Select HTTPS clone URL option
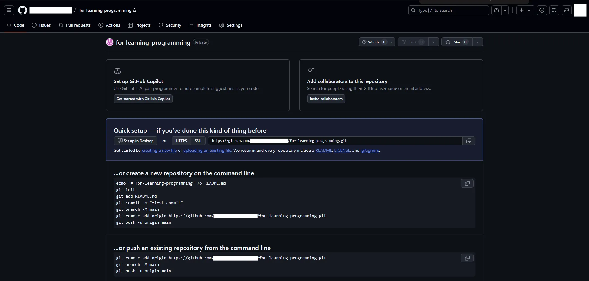This screenshot has height=281, width=589. coord(181,141)
